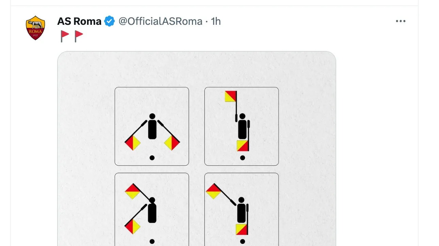Screen dimensions: 439x246
Task: Open the tweet options via the three-dot menu
Action: (x=401, y=21)
